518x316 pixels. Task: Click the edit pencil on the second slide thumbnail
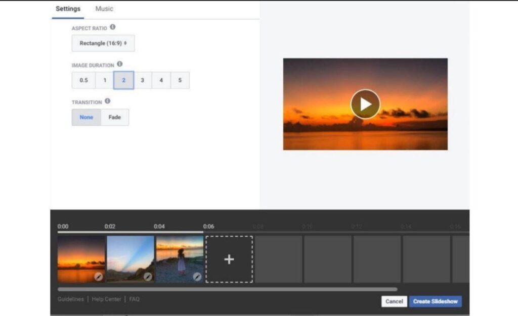point(148,277)
